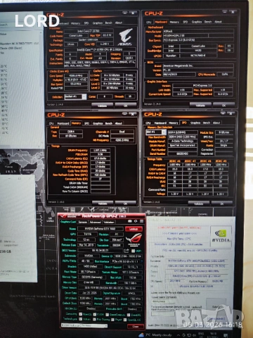
Task: Click OK in the CPU-Z Mainboard window
Action: pyautogui.click(x=223, y=105)
